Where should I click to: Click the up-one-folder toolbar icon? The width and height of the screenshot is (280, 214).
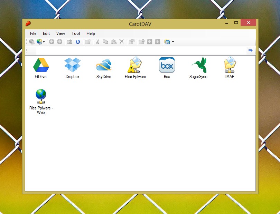pos(69,42)
